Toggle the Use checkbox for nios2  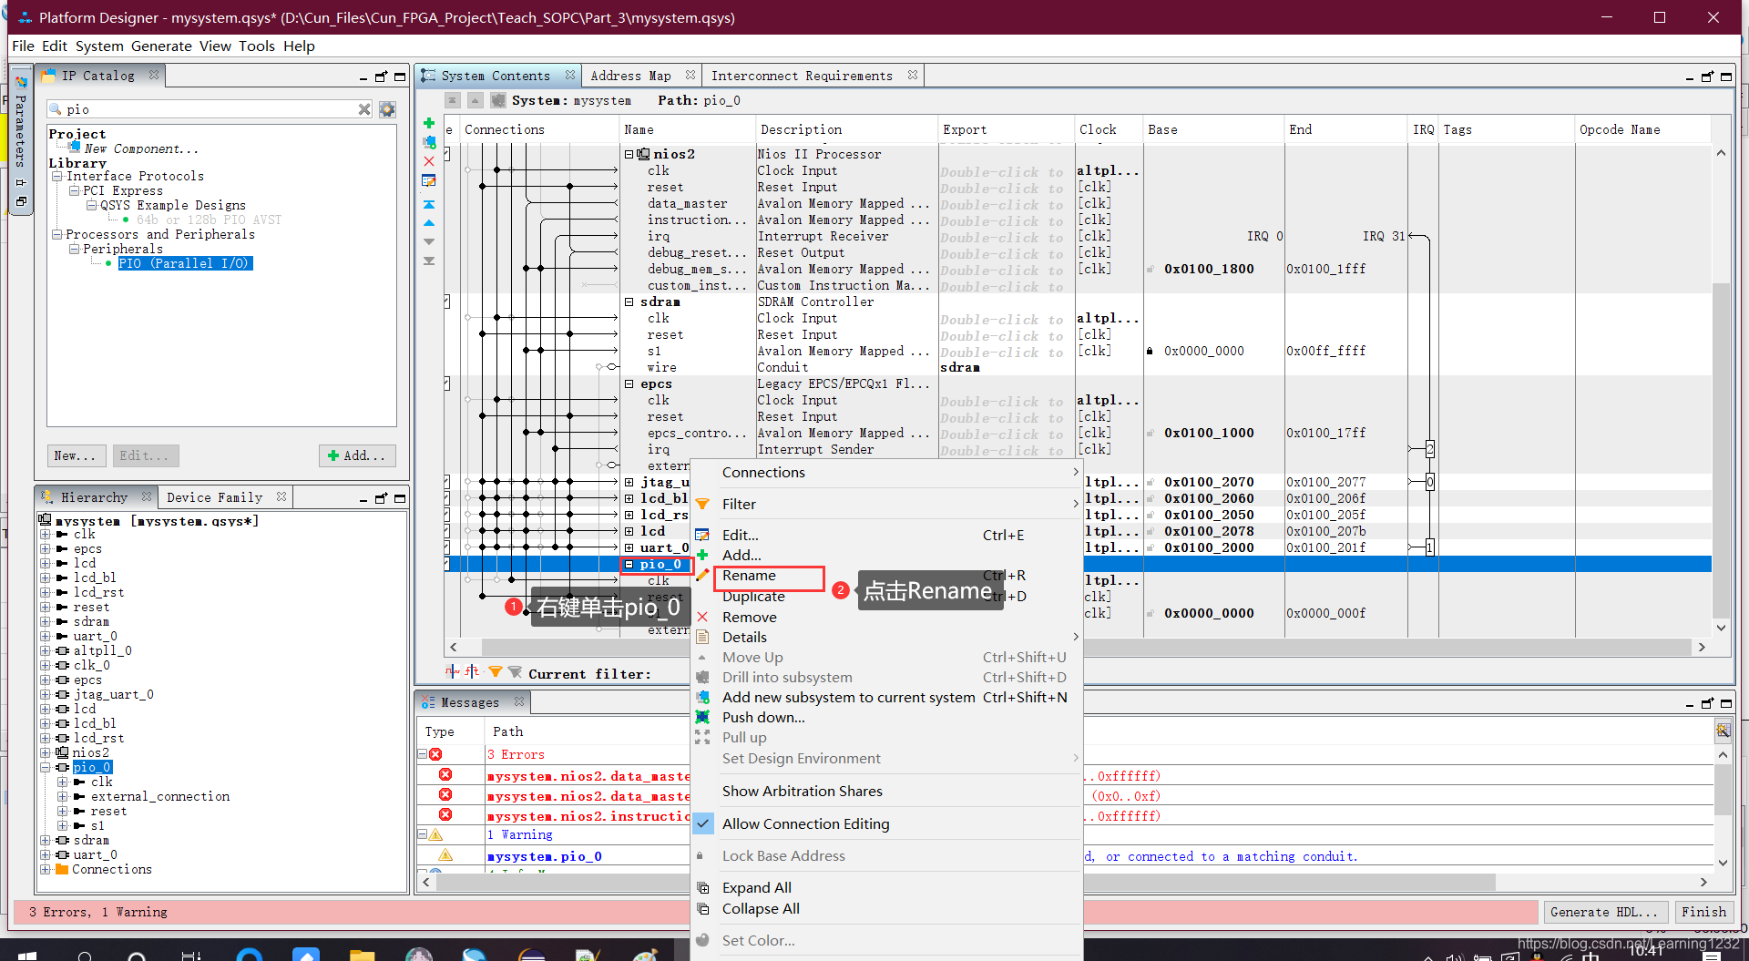[x=447, y=154]
